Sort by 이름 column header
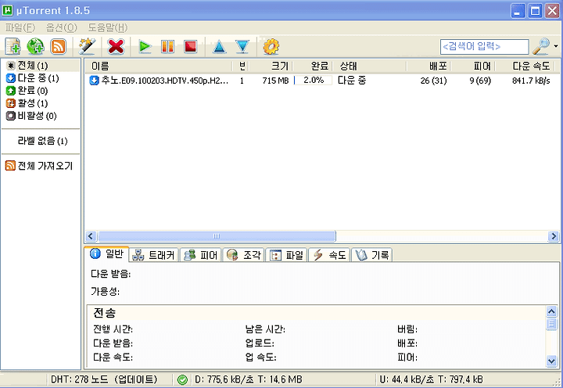 point(158,66)
